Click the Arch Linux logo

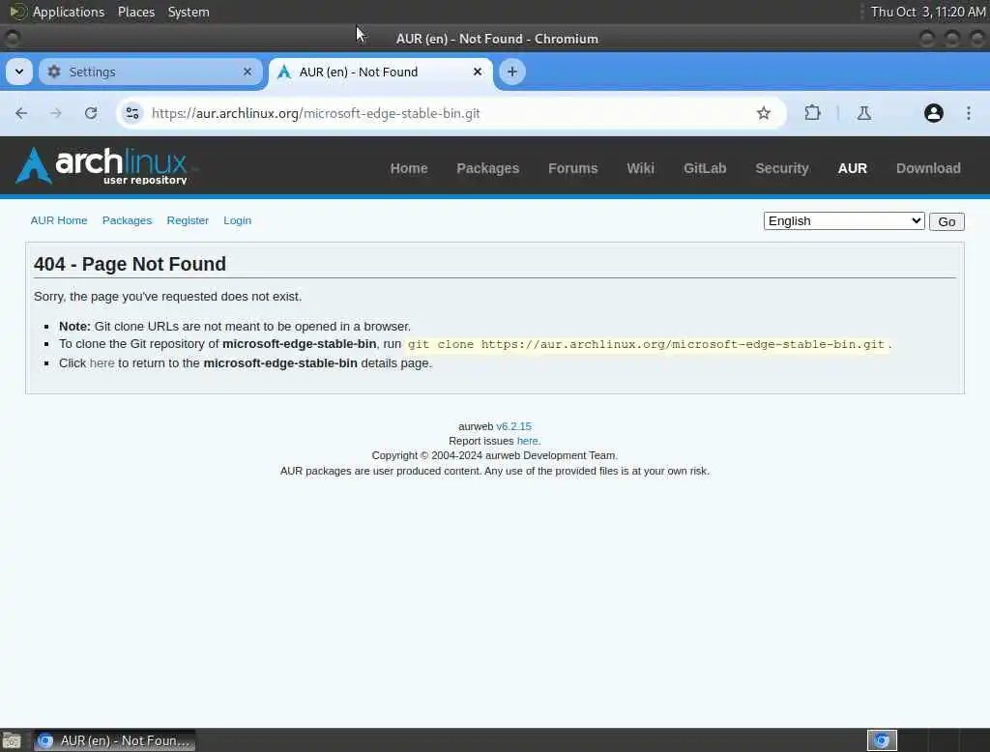pyautogui.click(x=102, y=165)
